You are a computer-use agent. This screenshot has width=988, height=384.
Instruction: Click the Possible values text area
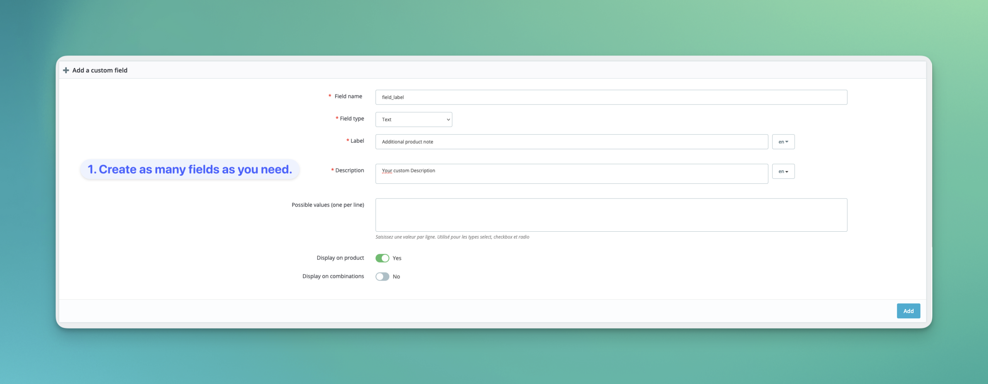[611, 215]
